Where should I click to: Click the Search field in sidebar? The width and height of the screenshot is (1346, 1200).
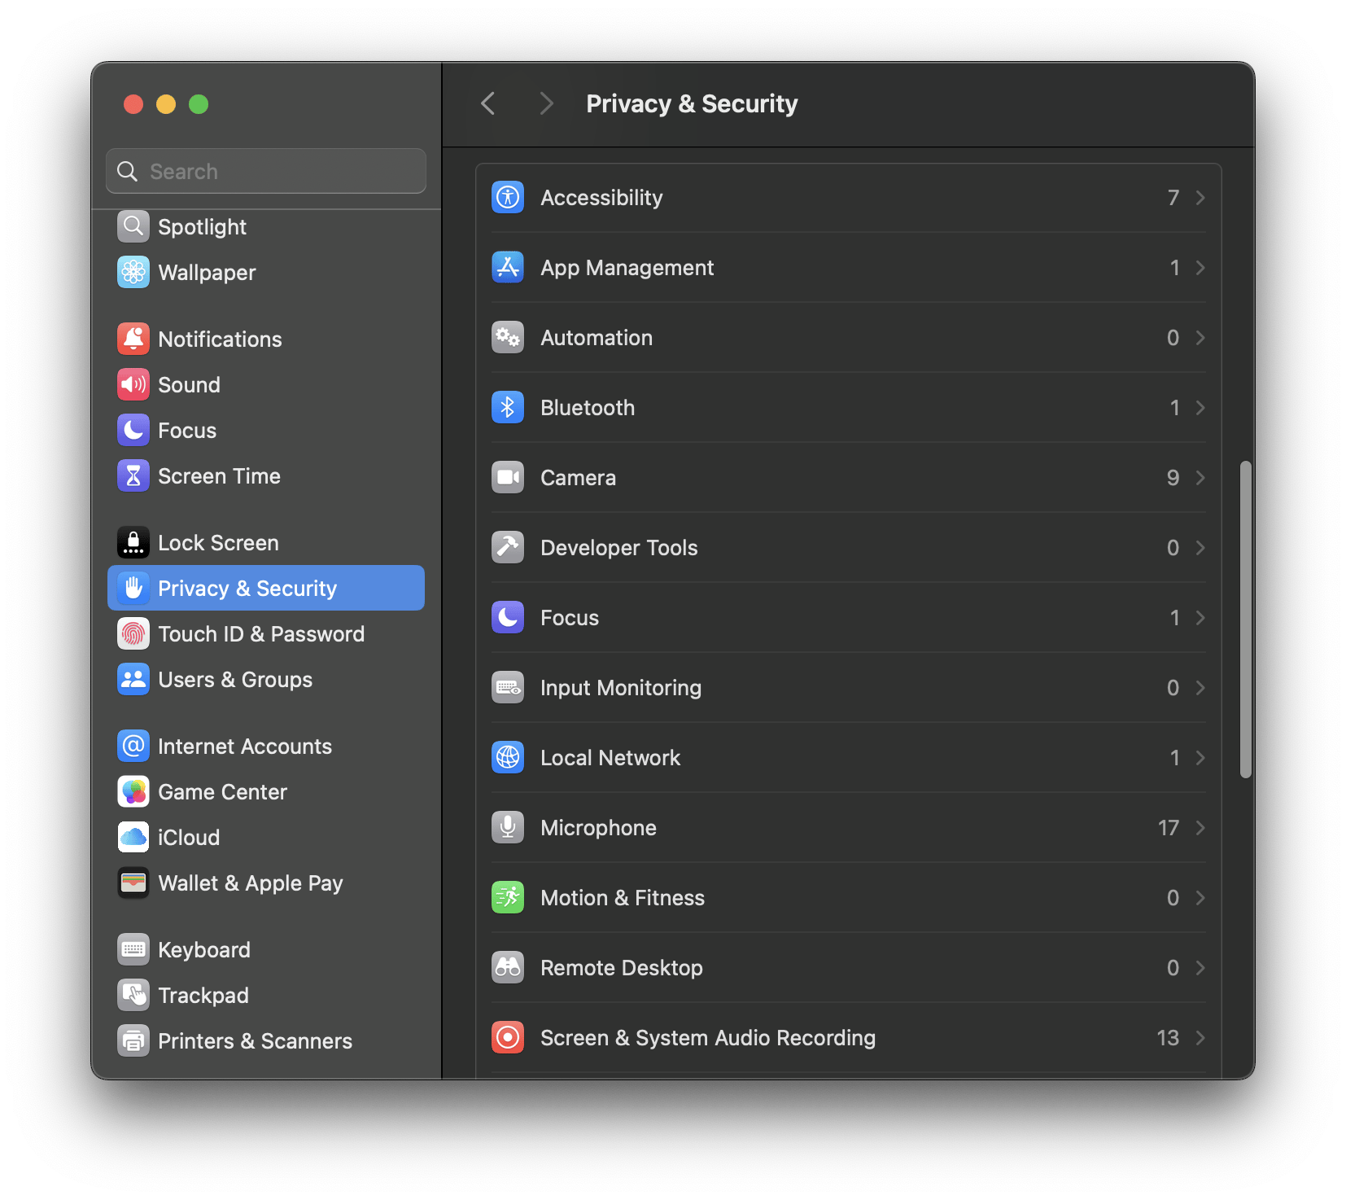pyautogui.click(x=266, y=171)
